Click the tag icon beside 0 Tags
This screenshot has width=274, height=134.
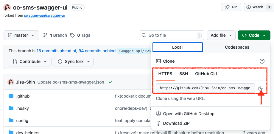(x=72, y=36)
